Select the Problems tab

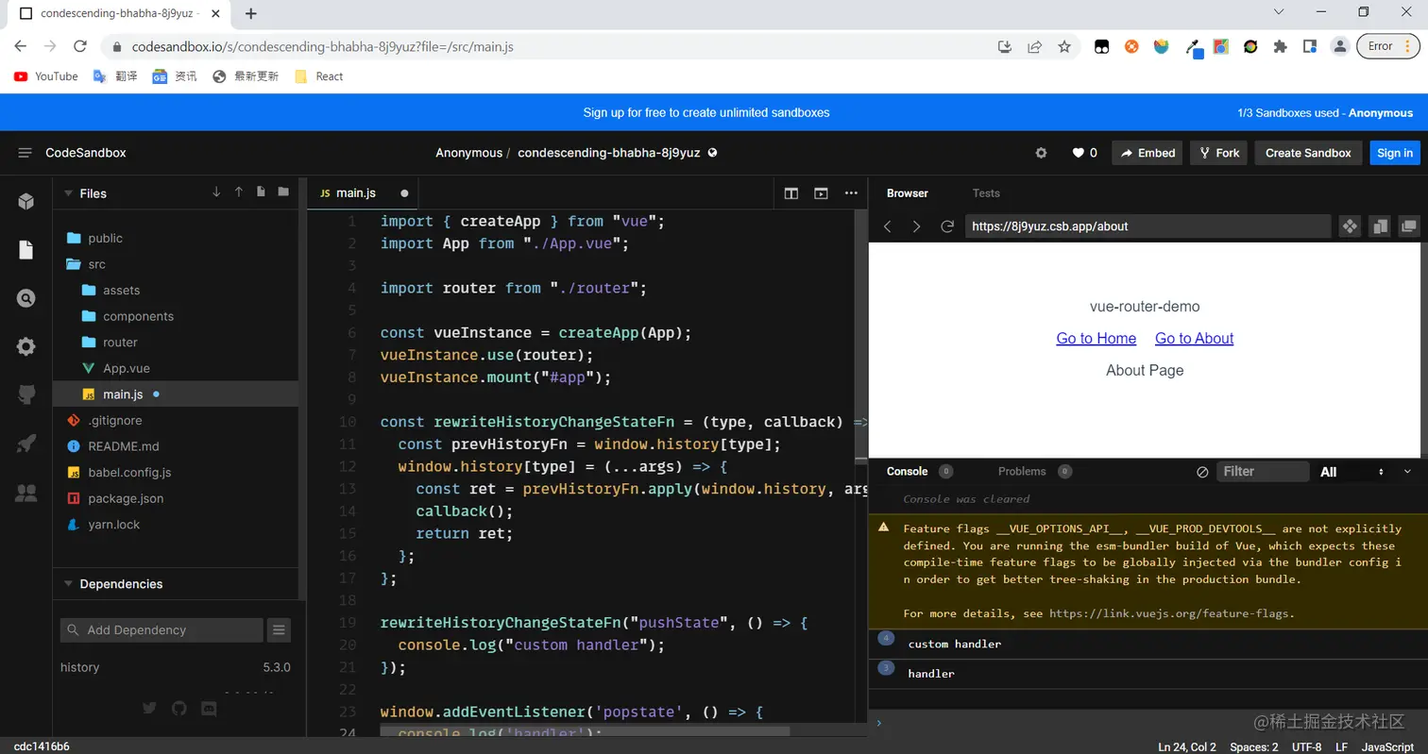[1022, 472]
